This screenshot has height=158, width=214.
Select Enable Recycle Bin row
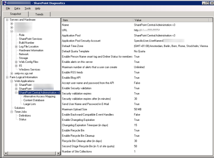point(137,131)
